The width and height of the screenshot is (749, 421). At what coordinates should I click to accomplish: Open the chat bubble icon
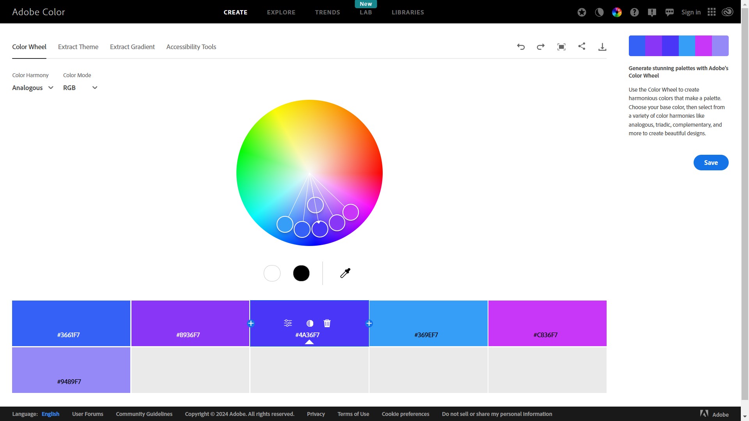tap(669, 12)
